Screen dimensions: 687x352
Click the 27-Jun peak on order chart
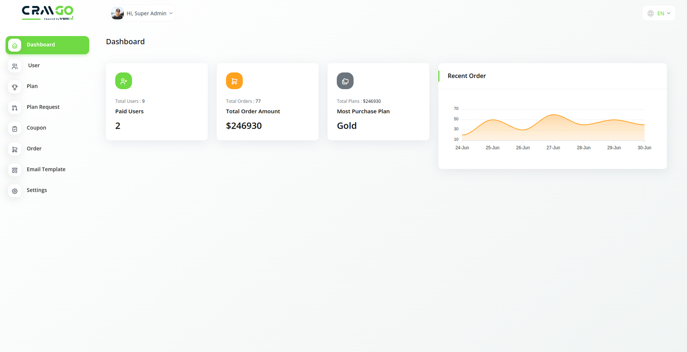tap(553, 115)
